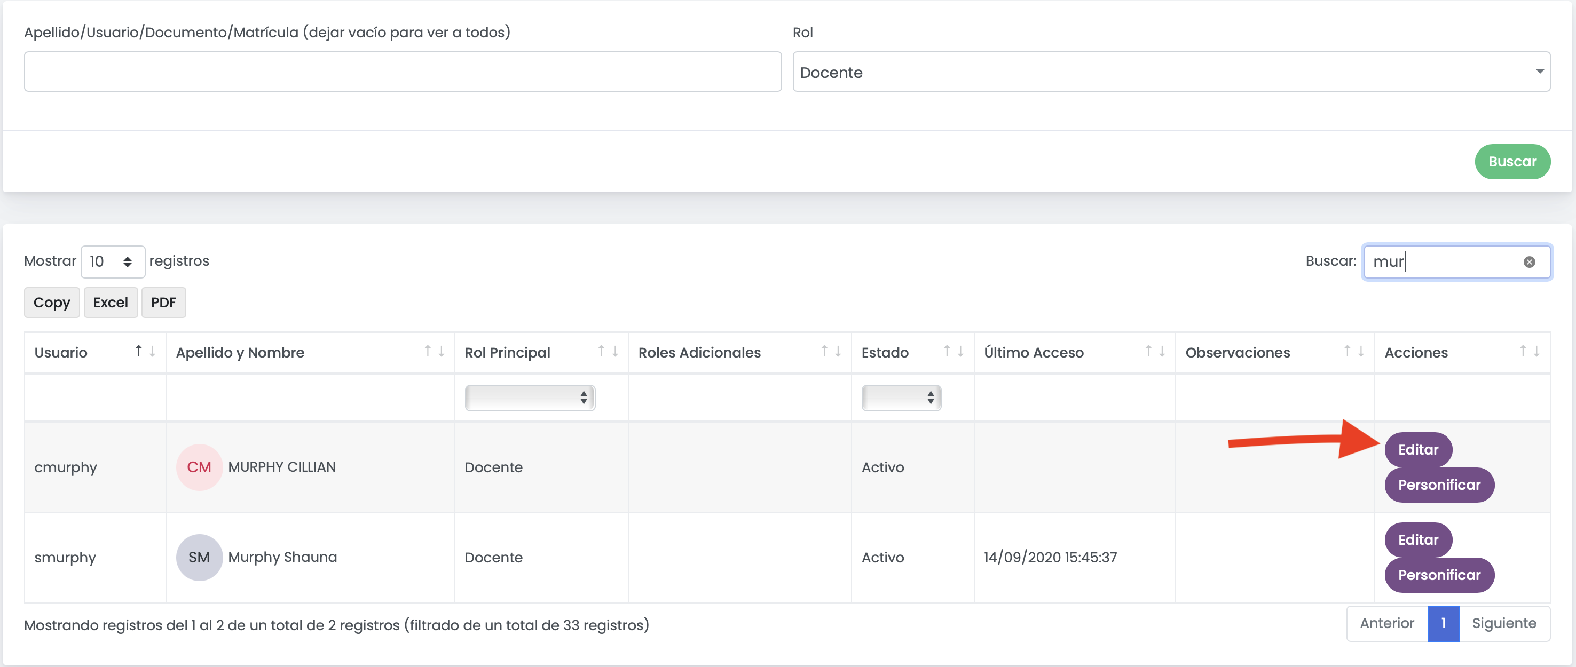Sort by Último Acceso column arrows
Viewport: 1576px width, 667px height.
1154,351
